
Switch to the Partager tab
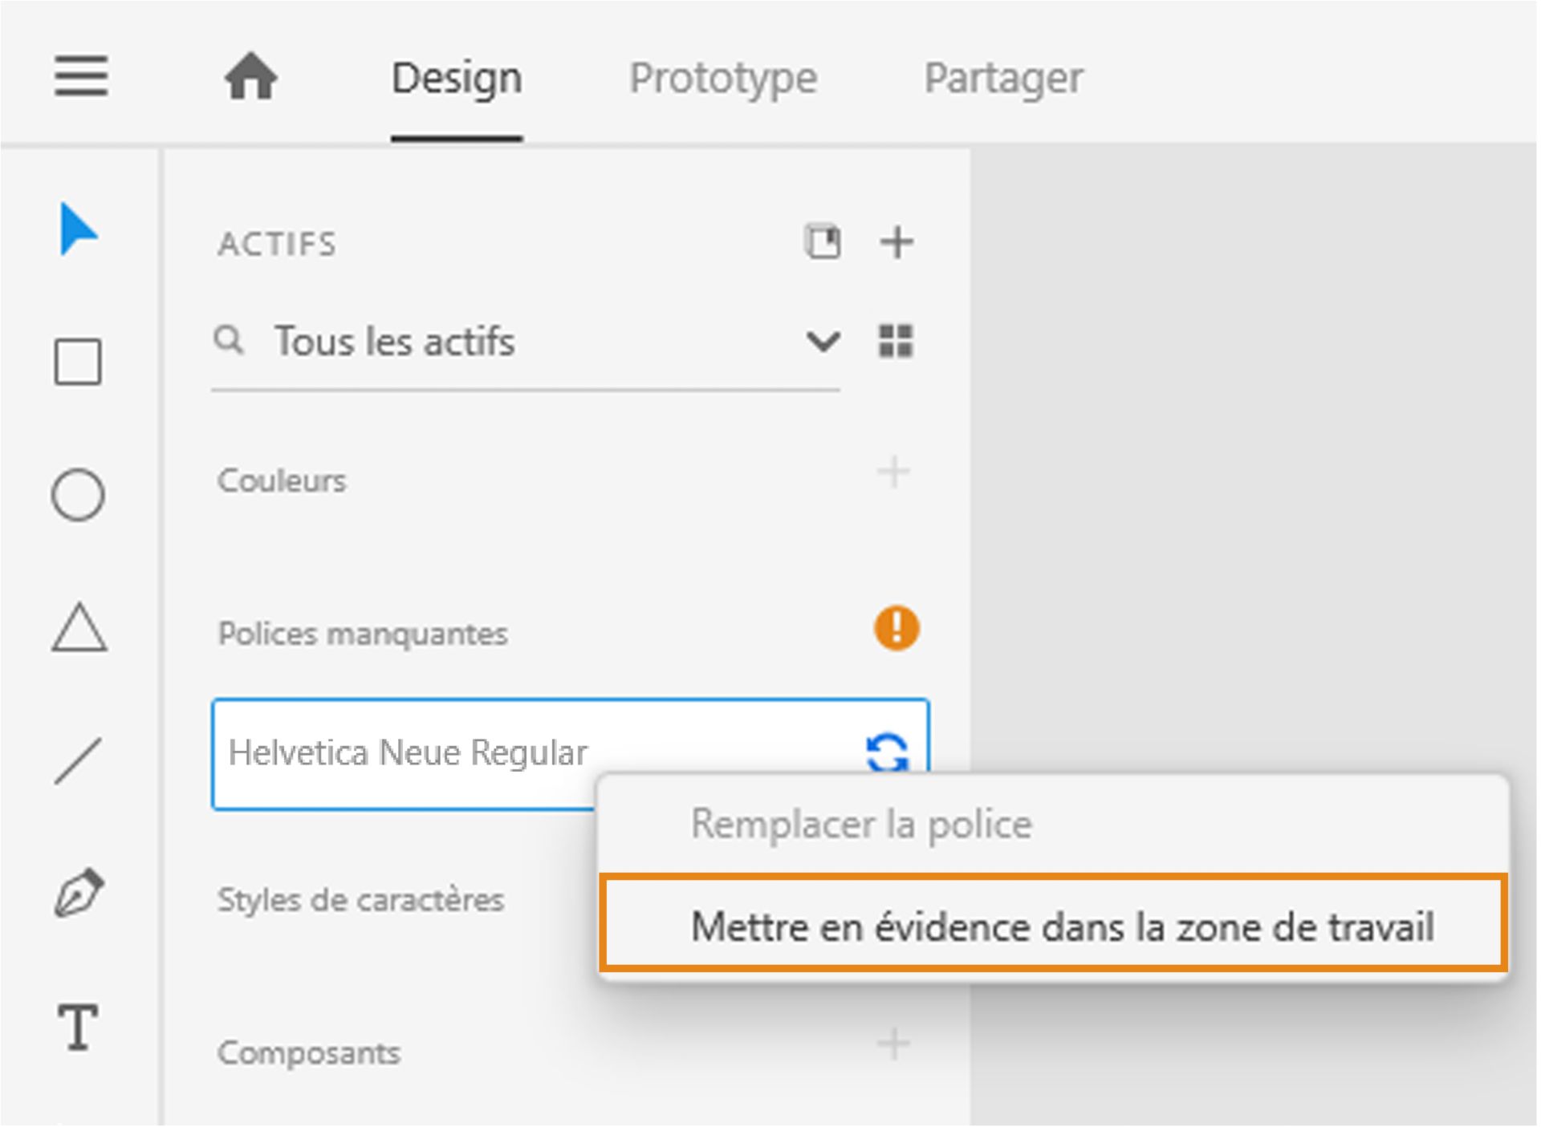click(x=1003, y=77)
